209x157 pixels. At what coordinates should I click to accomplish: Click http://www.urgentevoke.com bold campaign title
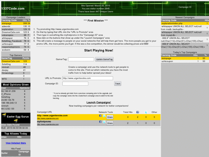pos(52,116)
